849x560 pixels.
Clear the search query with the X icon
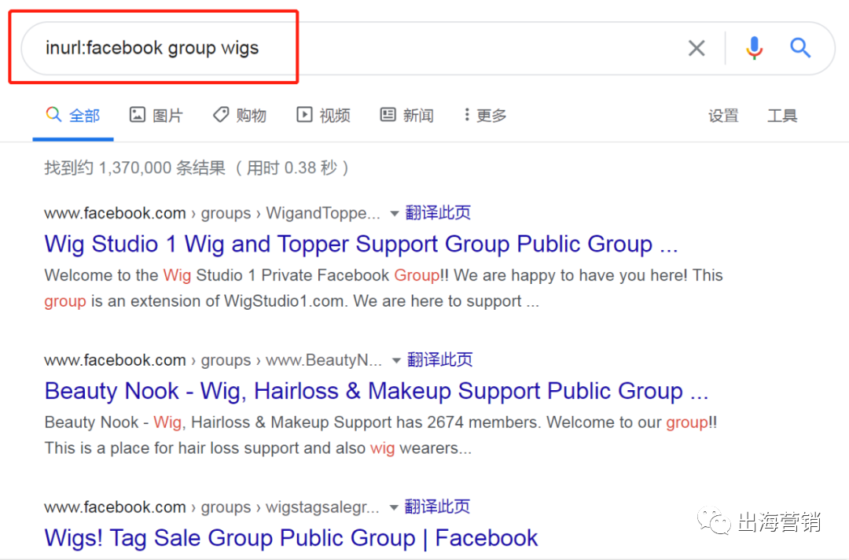click(696, 48)
